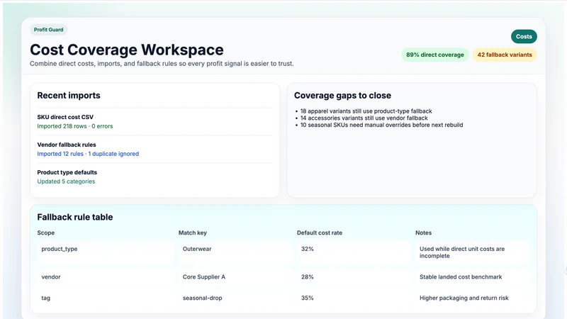Click the product_type scope cell
The image size is (567, 319).
pyautogui.click(x=105, y=252)
